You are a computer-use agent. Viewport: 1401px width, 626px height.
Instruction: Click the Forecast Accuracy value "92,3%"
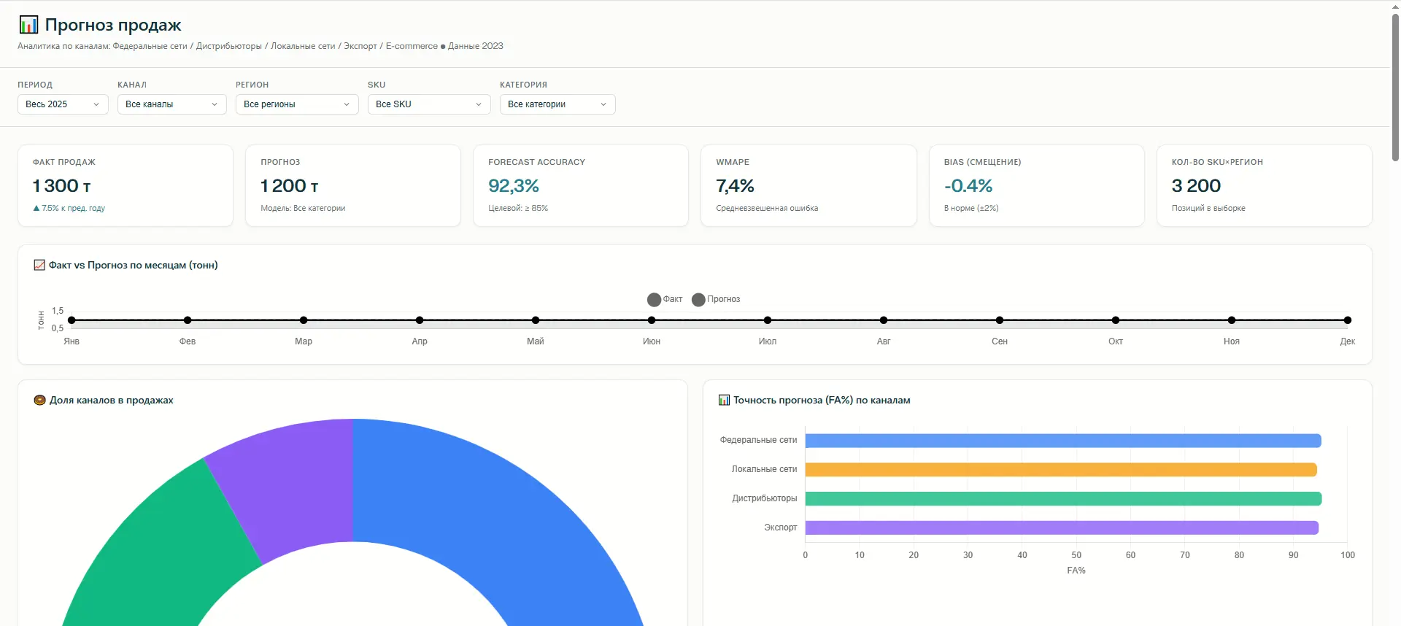(x=514, y=186)
